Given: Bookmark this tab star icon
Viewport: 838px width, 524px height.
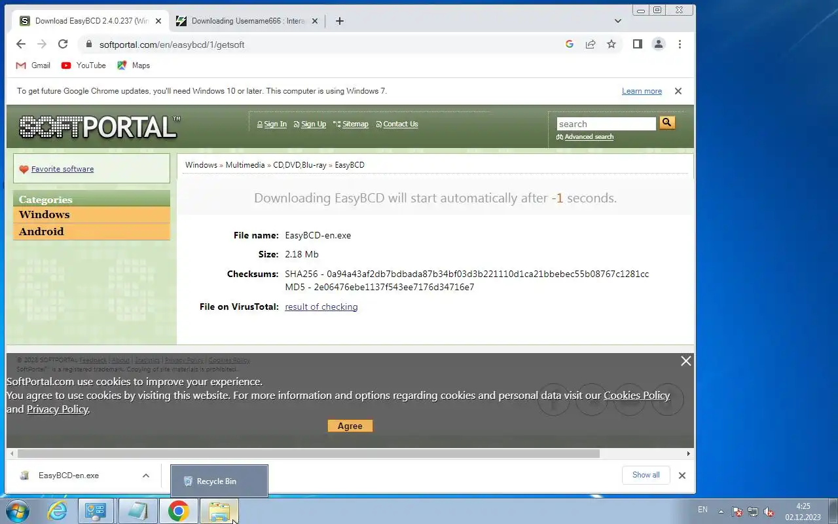Looking at the screenshot, I should [x=611, y=44].
